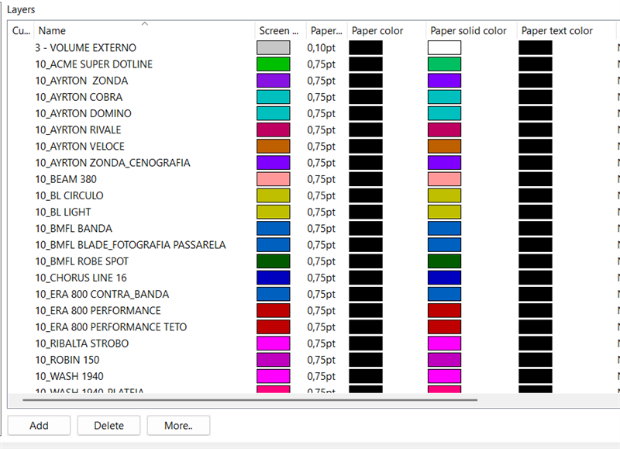Click the Screen color column header
This screenshot has height=449, width=620.
click(279, 31)
